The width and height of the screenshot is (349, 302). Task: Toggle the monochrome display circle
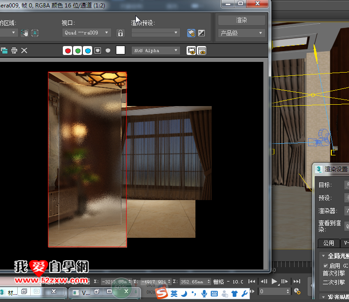[108, 51]
